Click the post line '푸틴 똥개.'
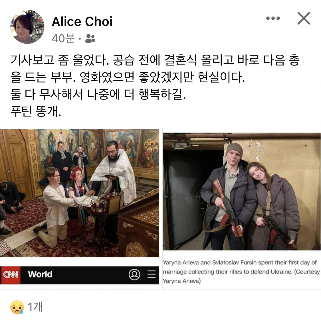The image size is (321, 324). coord(36,111)
